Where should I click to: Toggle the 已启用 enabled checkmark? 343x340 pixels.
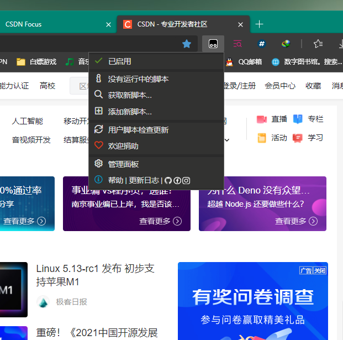click(119, 61)
